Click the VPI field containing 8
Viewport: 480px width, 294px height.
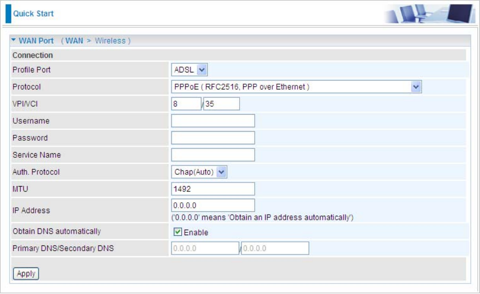click(186, 104)
